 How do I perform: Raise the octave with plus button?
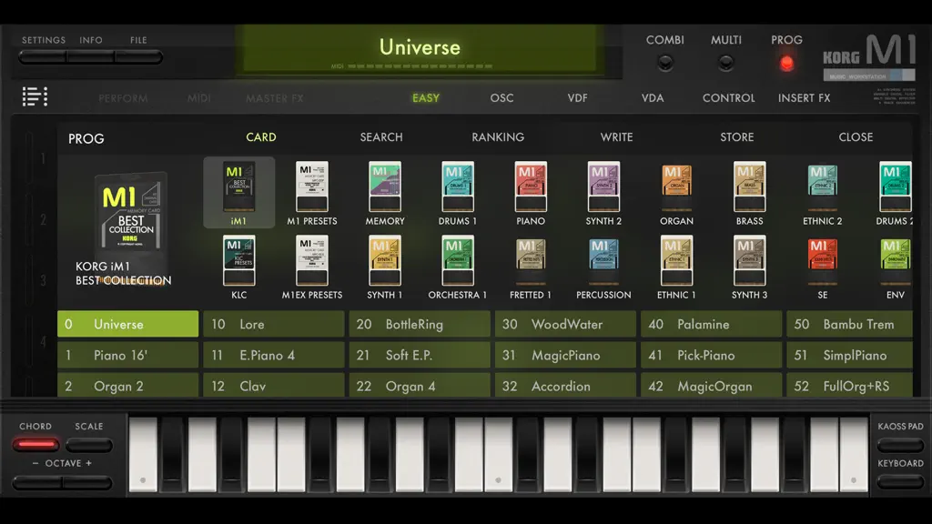pyautogui.click(x=88, y=482)
